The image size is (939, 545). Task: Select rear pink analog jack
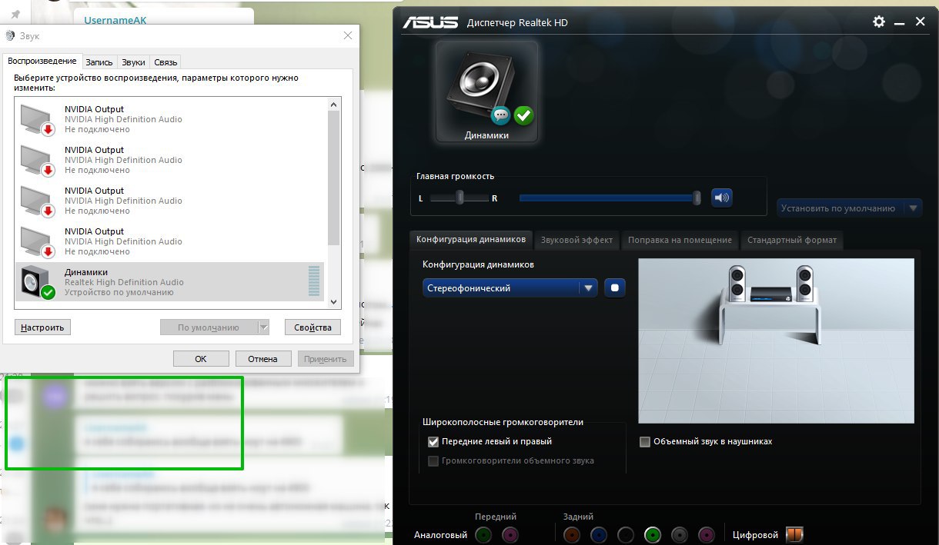[706, 534]
